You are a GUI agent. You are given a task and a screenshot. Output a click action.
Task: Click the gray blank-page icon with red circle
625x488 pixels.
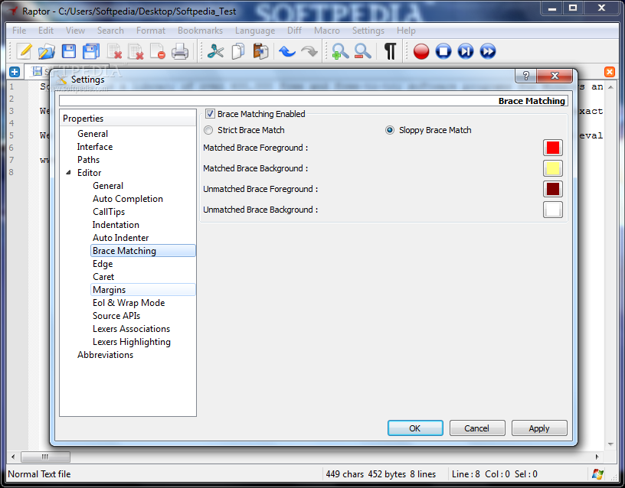click(x=158, y=51)
